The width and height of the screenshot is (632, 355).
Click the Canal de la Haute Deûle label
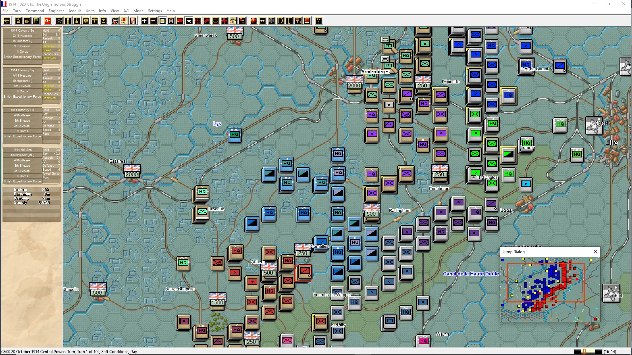tap(471, 274)
